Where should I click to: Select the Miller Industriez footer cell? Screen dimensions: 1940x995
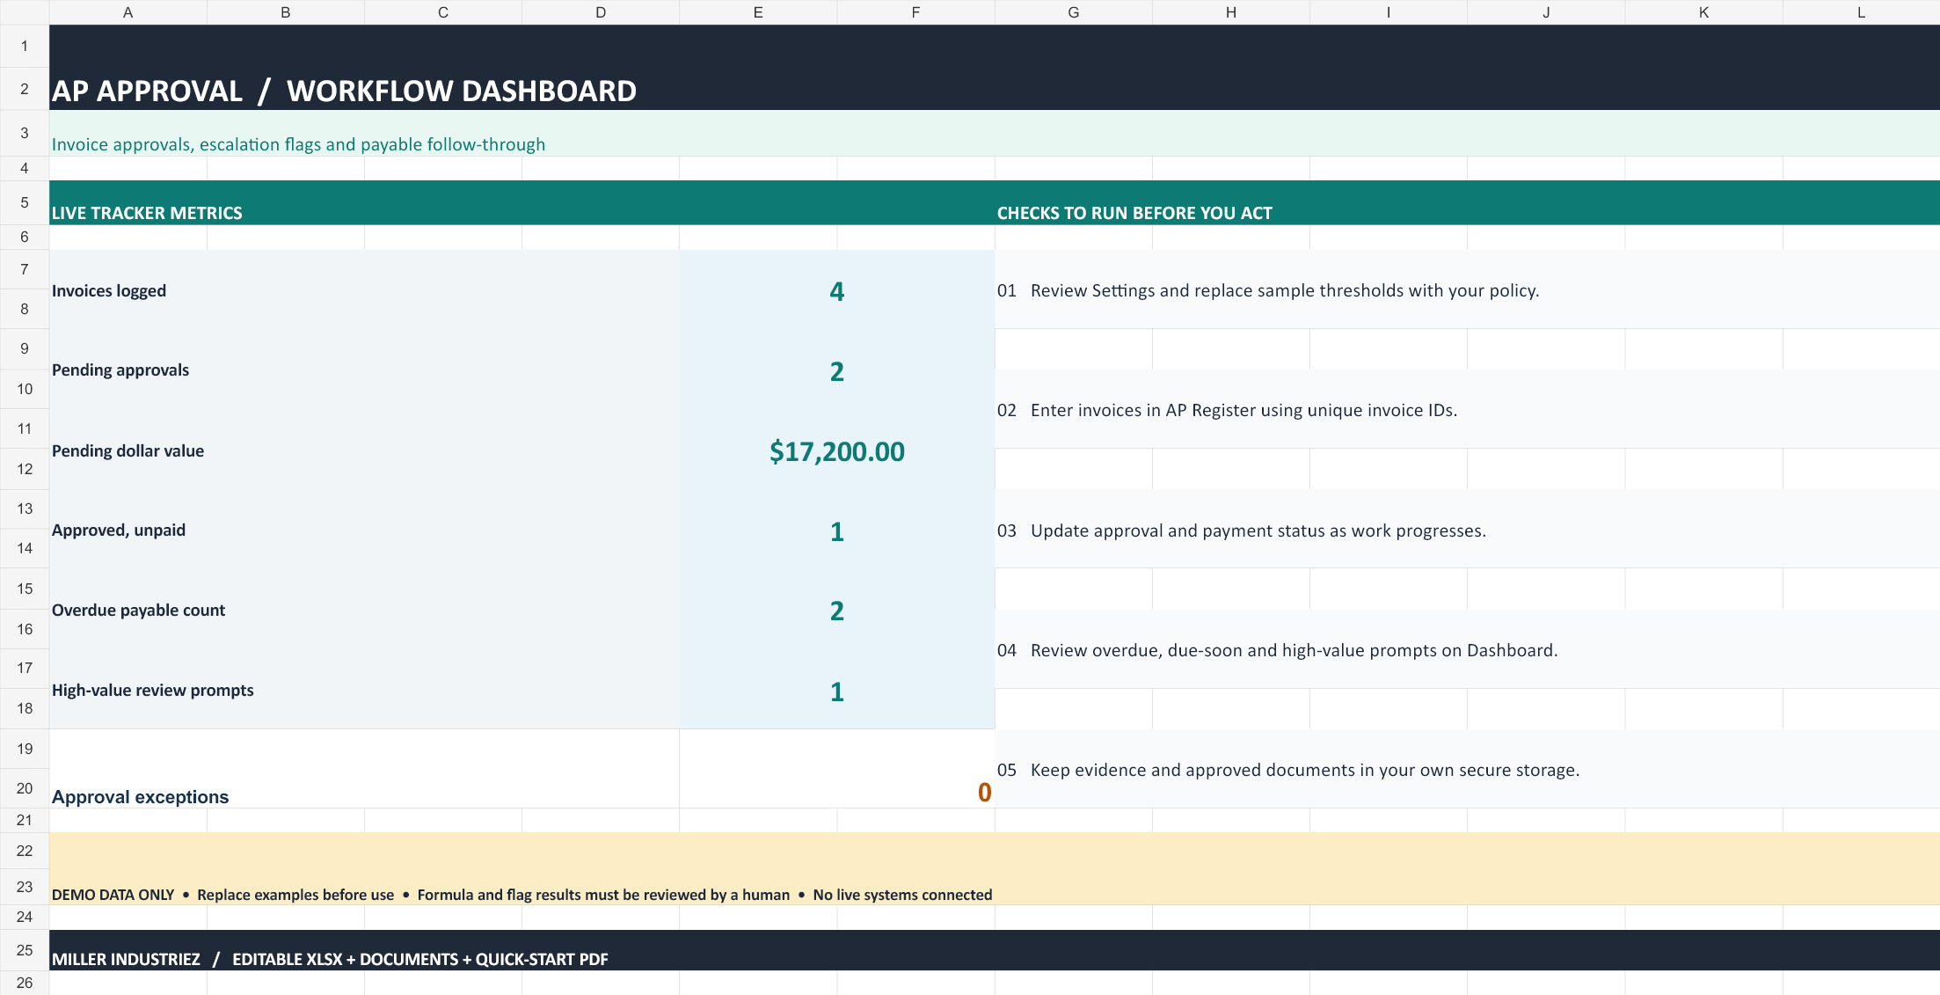995,950
